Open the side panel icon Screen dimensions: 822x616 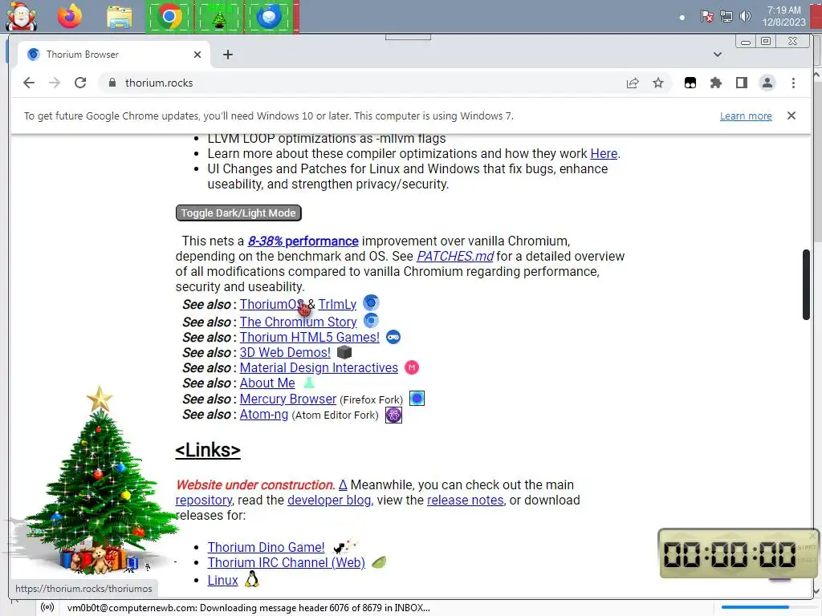coord(742,83)
